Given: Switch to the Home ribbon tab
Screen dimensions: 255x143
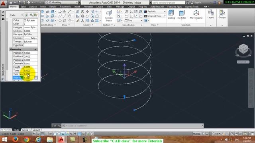Looking at the screenshot, I should [x=13, y=7].
